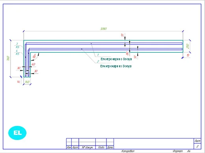Pick the red 80 spacing dimension

click(x=127, y=53)
